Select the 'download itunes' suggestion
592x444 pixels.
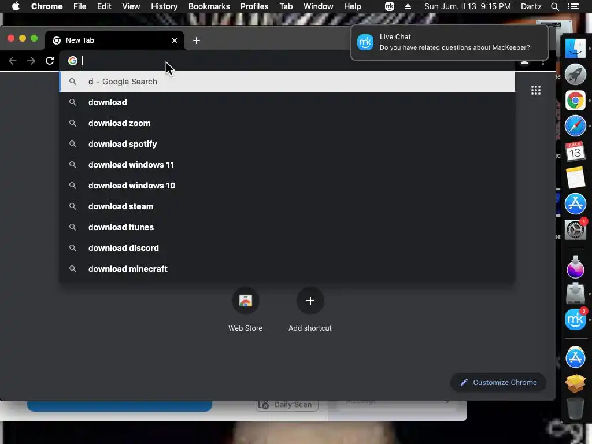(287, 227)
